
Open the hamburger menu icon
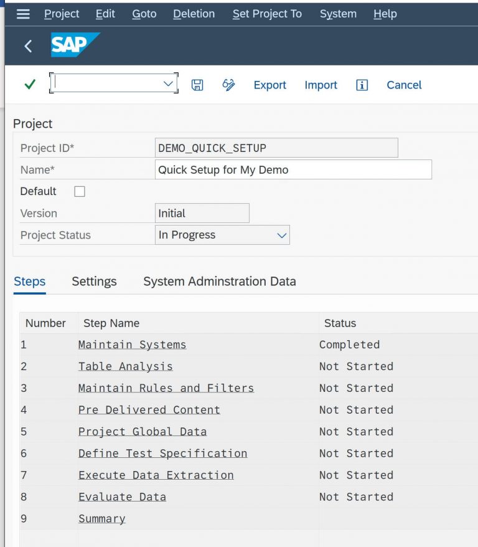tap(23, 14)
